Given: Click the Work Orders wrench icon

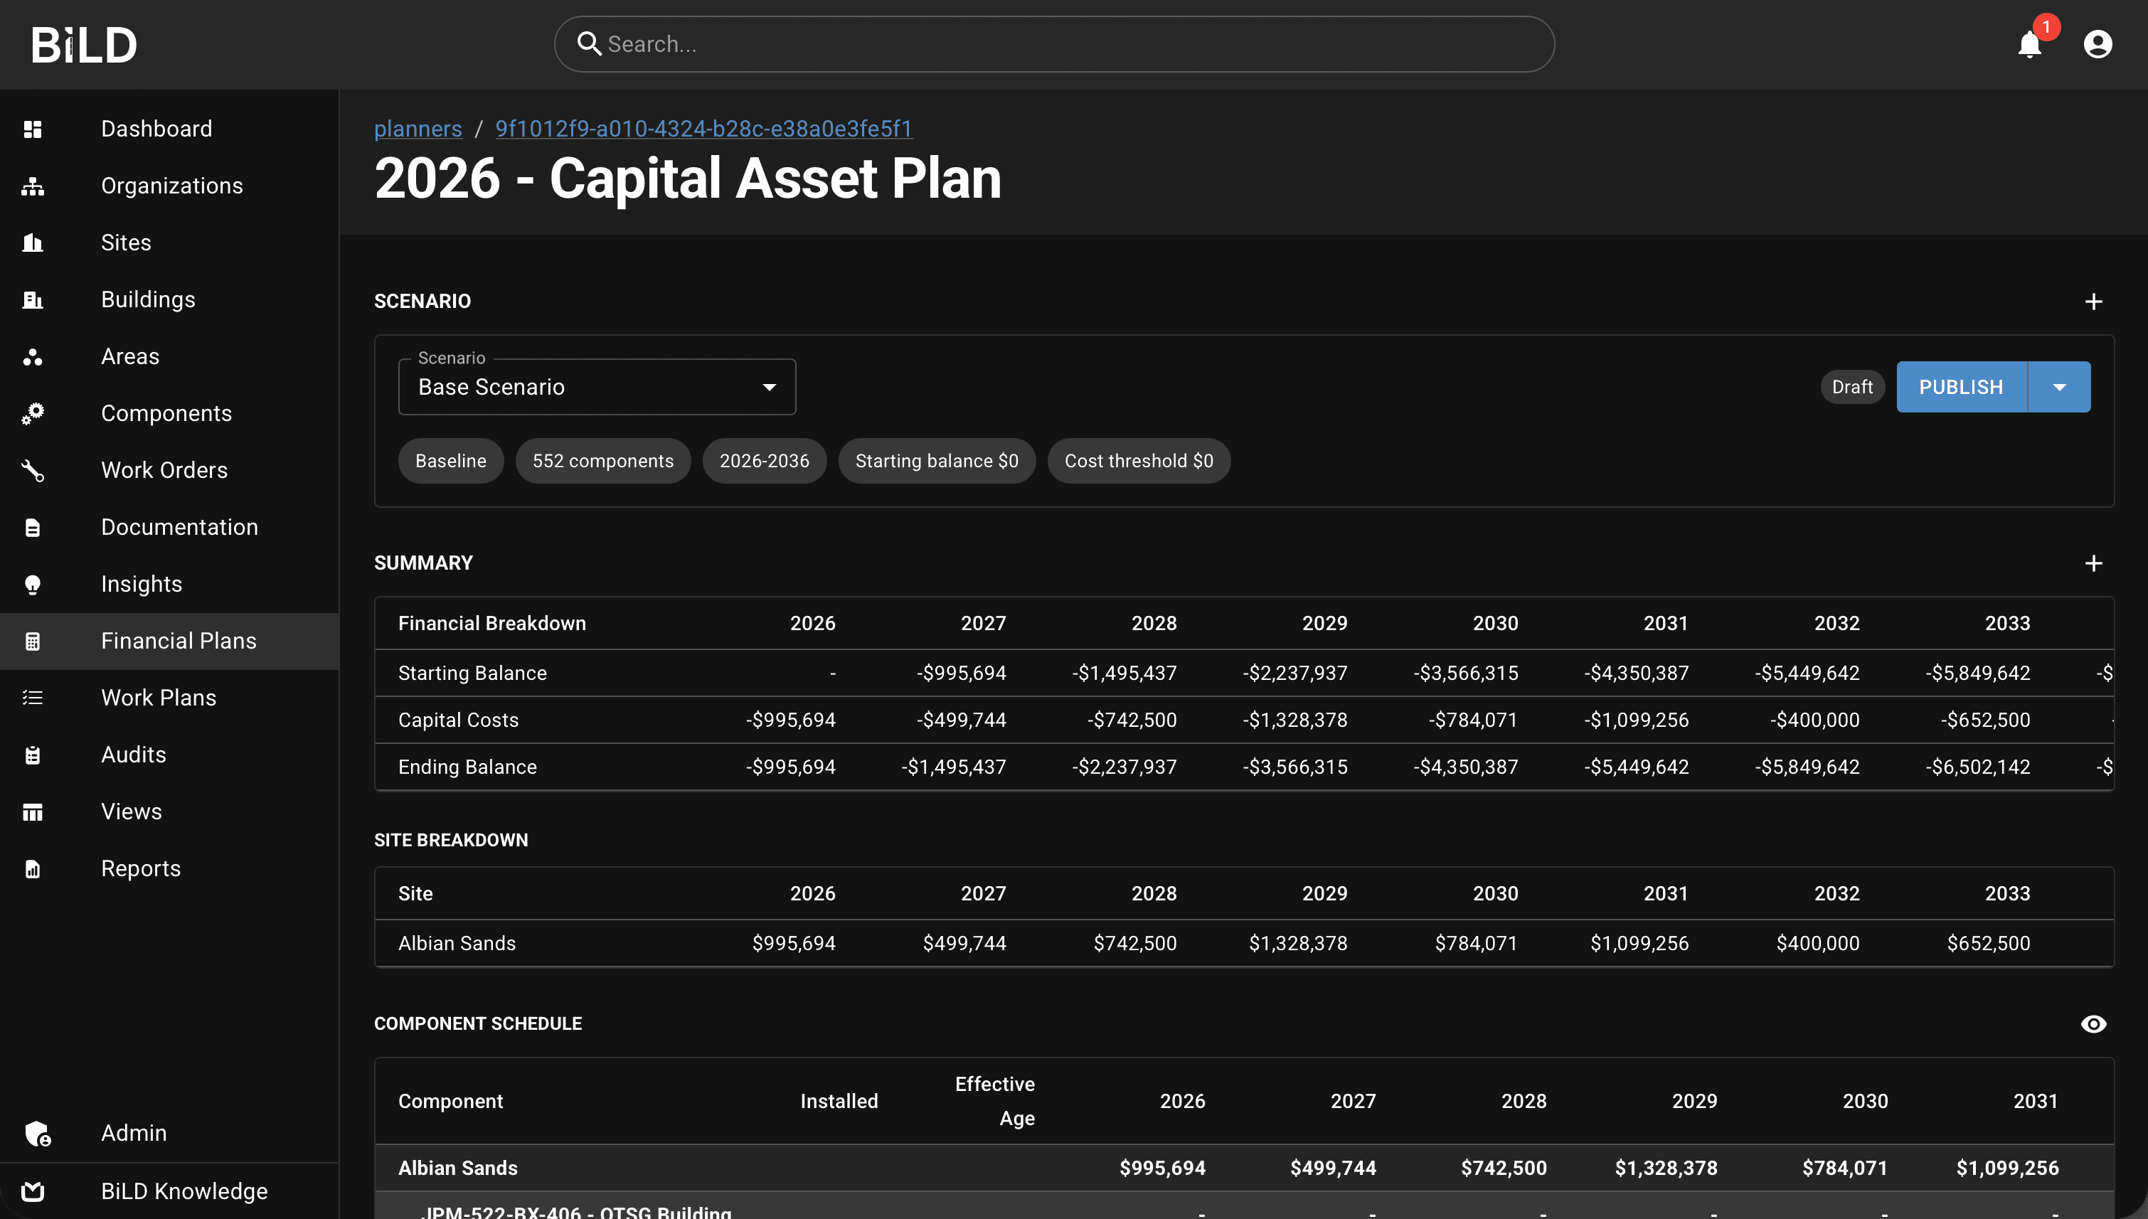Looking at the screenshot, I should (x=33, y=471).
